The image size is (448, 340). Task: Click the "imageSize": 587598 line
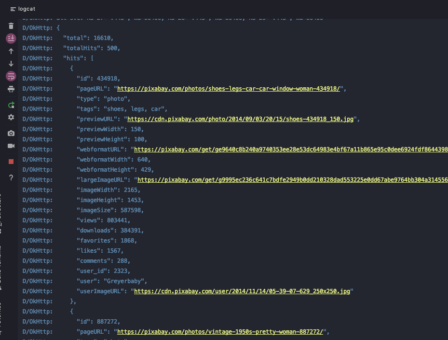tap(110, 210)
